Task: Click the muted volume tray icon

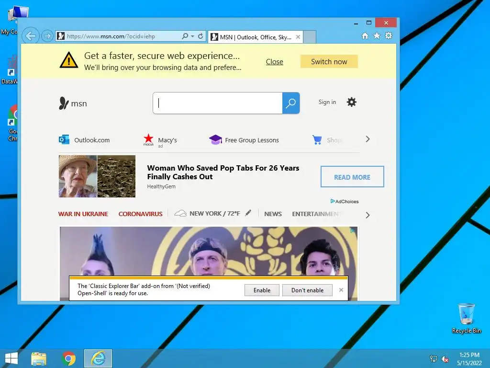Action: point(445,358)
